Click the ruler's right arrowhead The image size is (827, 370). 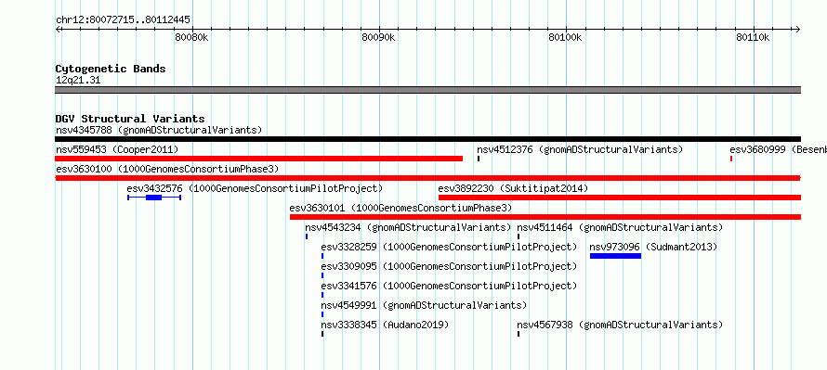tap(797, 29)
